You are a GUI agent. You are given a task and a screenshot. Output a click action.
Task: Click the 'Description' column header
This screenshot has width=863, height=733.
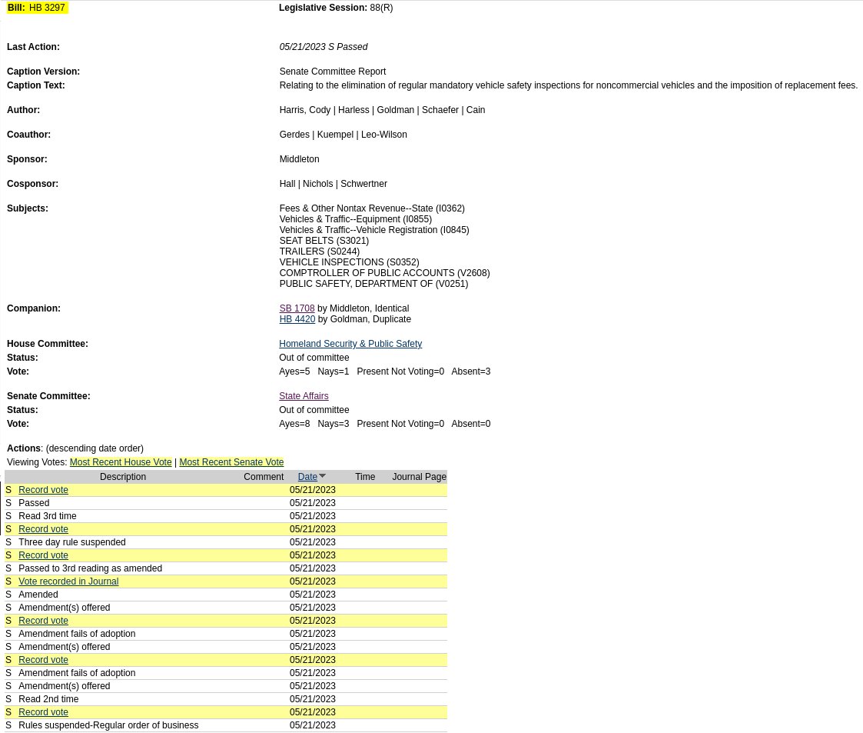point(123,477)
